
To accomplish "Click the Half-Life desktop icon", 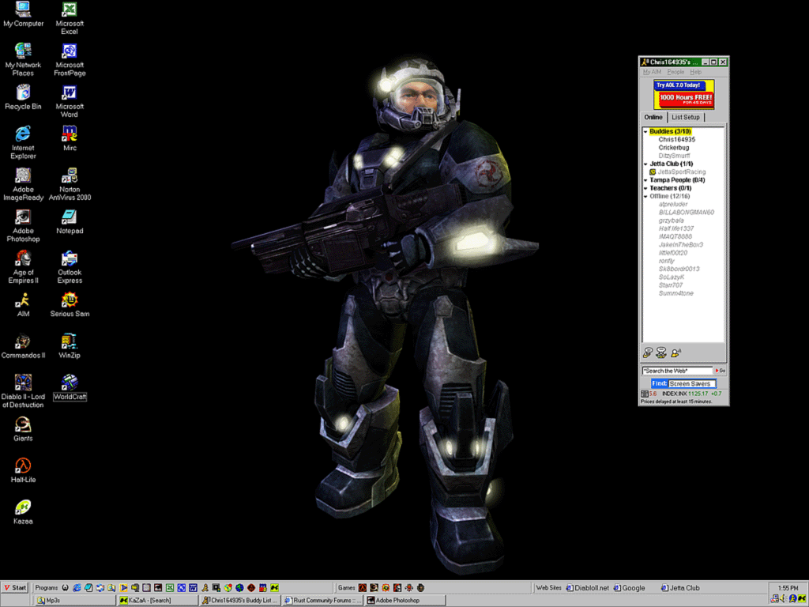I will point(23,470).
